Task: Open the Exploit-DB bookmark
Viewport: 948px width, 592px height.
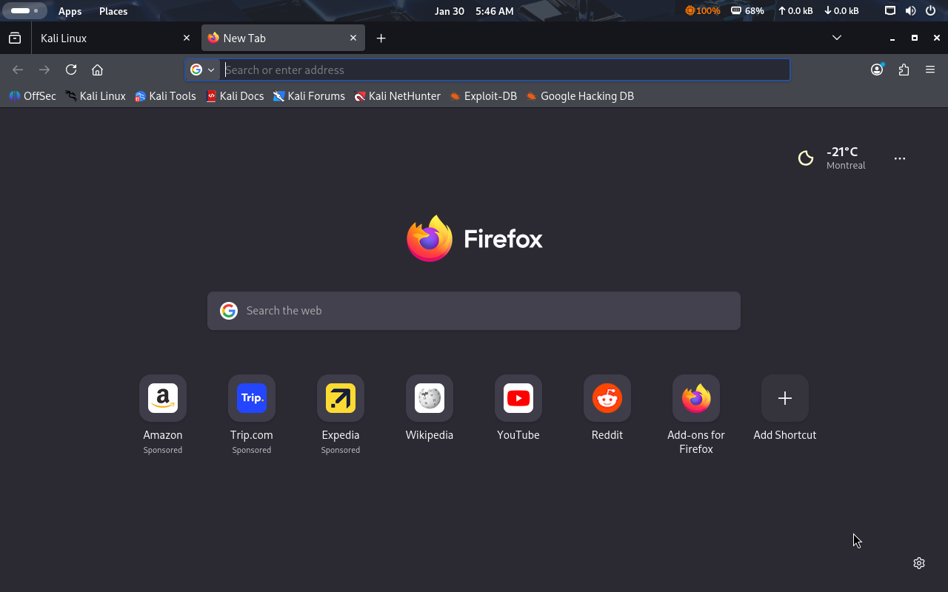Action: click(x=483, y=96)
